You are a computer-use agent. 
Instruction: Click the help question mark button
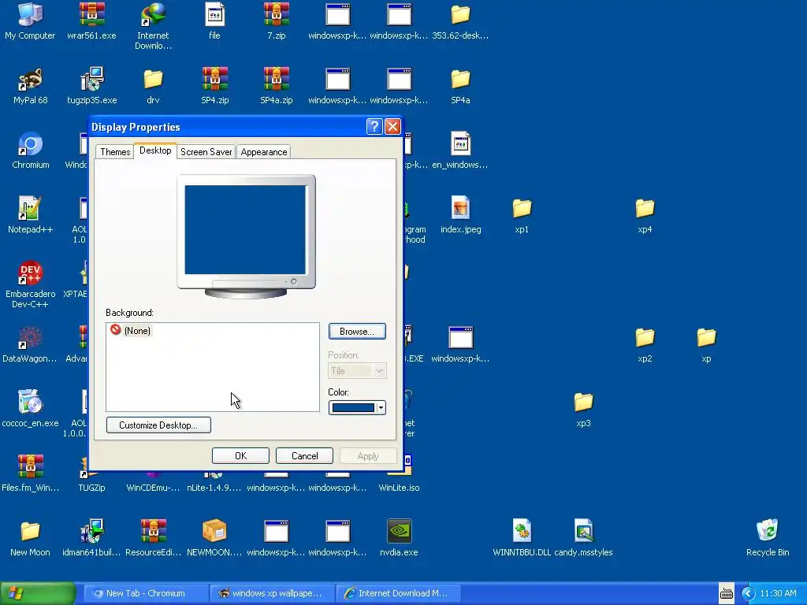click(x=374, y=127)
